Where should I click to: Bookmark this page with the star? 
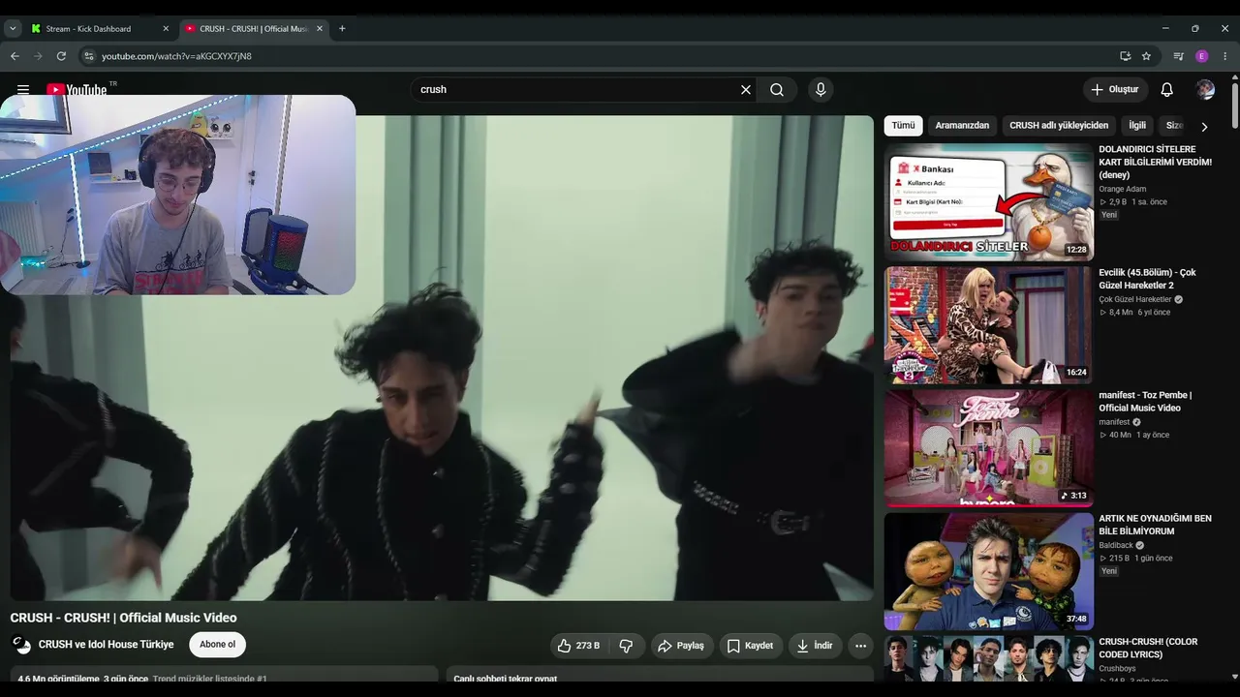1146,56
